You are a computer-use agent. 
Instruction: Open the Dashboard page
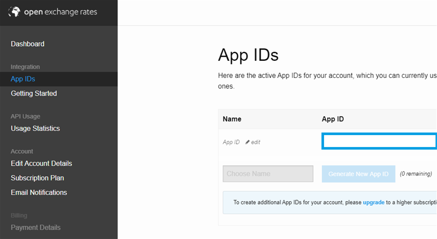coord(28,44)
